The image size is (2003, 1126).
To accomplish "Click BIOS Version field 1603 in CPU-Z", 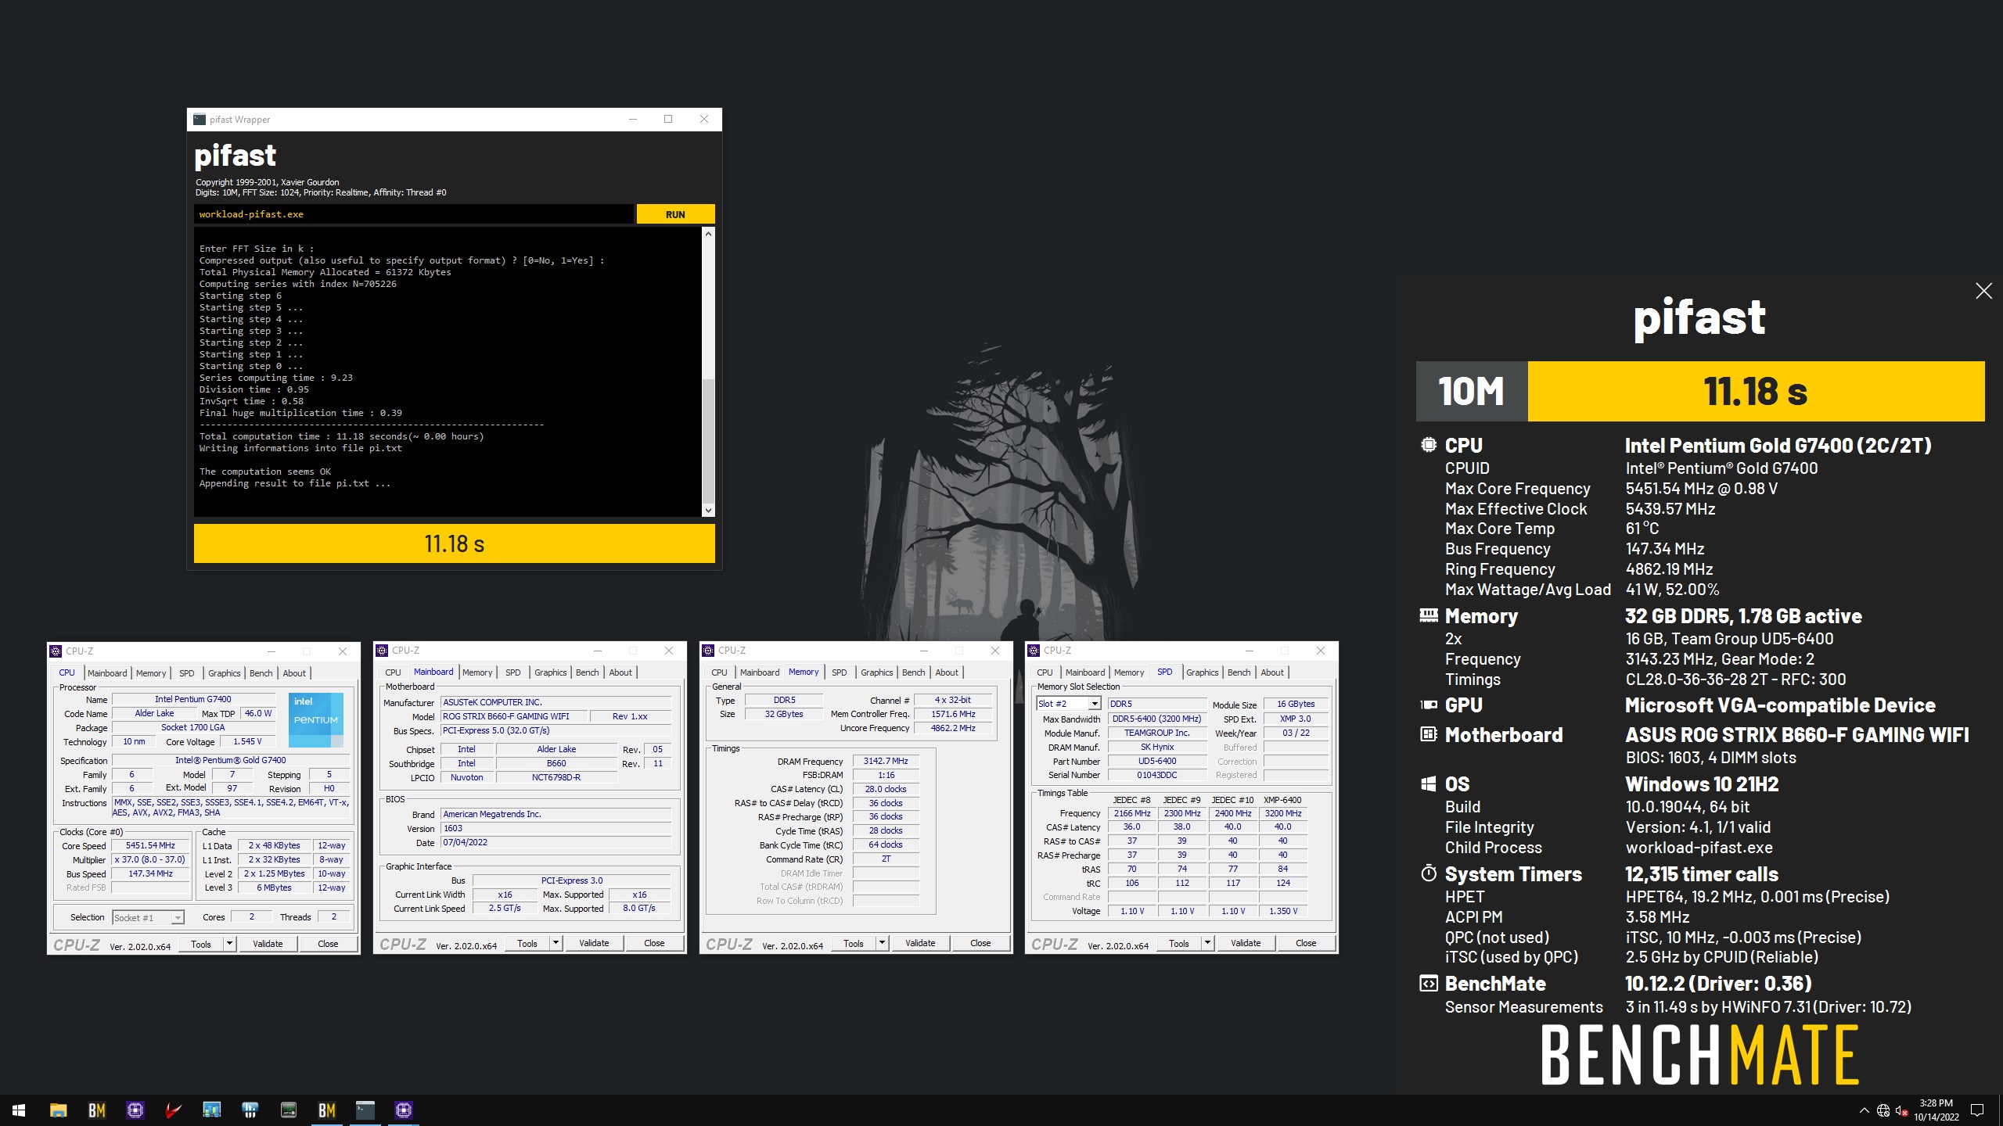I will (x=556, y=828).
